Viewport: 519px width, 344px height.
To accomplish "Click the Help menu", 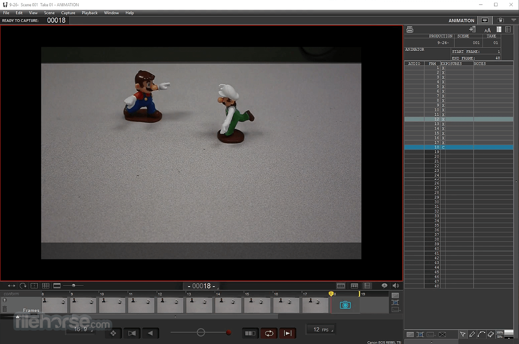I will (x=129, y=12).
